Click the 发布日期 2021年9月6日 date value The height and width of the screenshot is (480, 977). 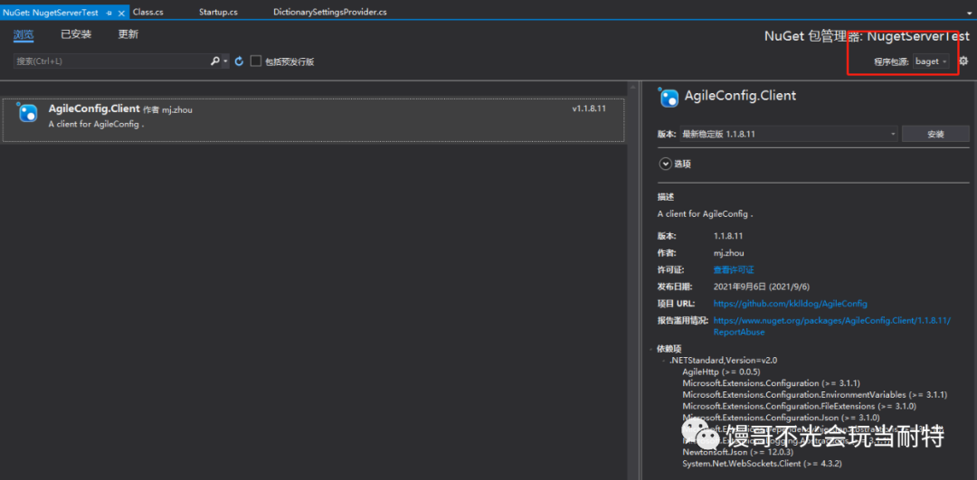[762, 287]
